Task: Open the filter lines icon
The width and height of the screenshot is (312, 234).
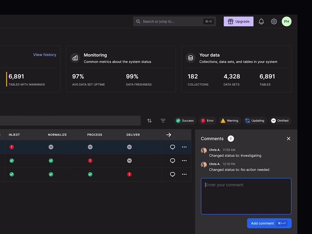Action: click(x=163, y=121)
